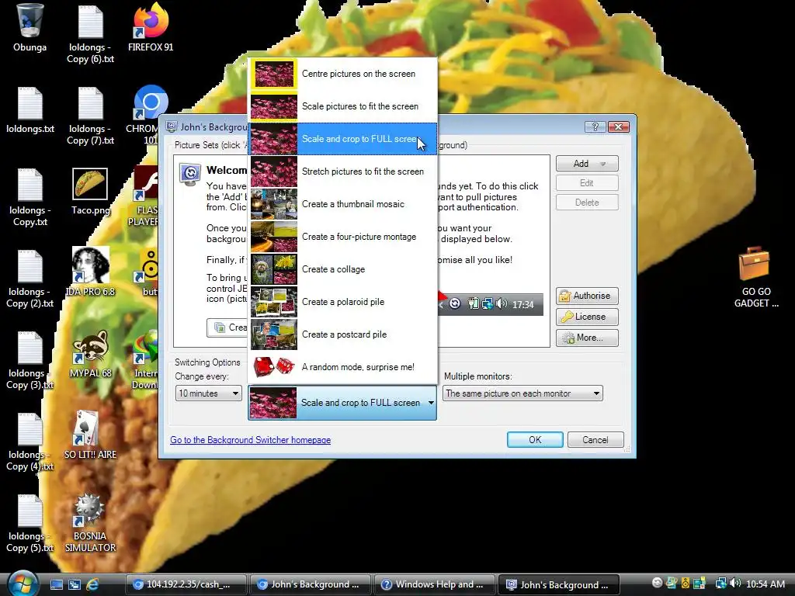Screen dimensions: 795x596
Task: Select the Taco.png desktop file
Action: [90, 192]
